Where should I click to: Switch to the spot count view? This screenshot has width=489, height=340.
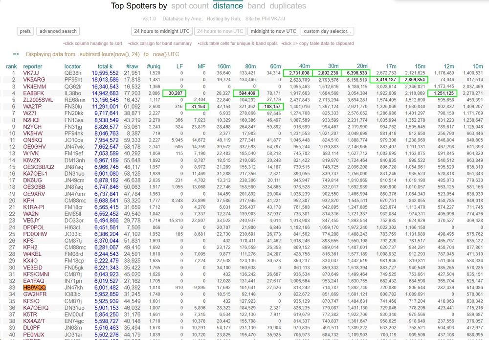[x=190, y=6]
